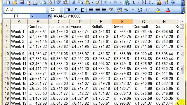Open the Redo history dropdown arrow

click(x=120, y=2)
